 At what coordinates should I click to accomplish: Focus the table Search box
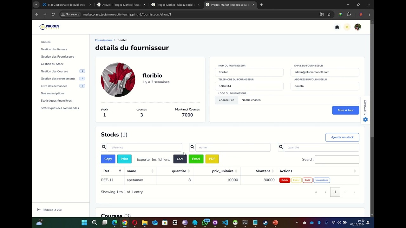coord(337,159)
